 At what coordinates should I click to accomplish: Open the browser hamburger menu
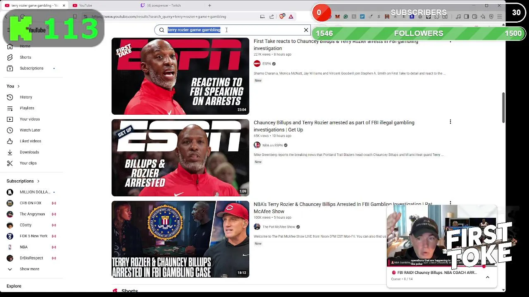coord(499,16)
